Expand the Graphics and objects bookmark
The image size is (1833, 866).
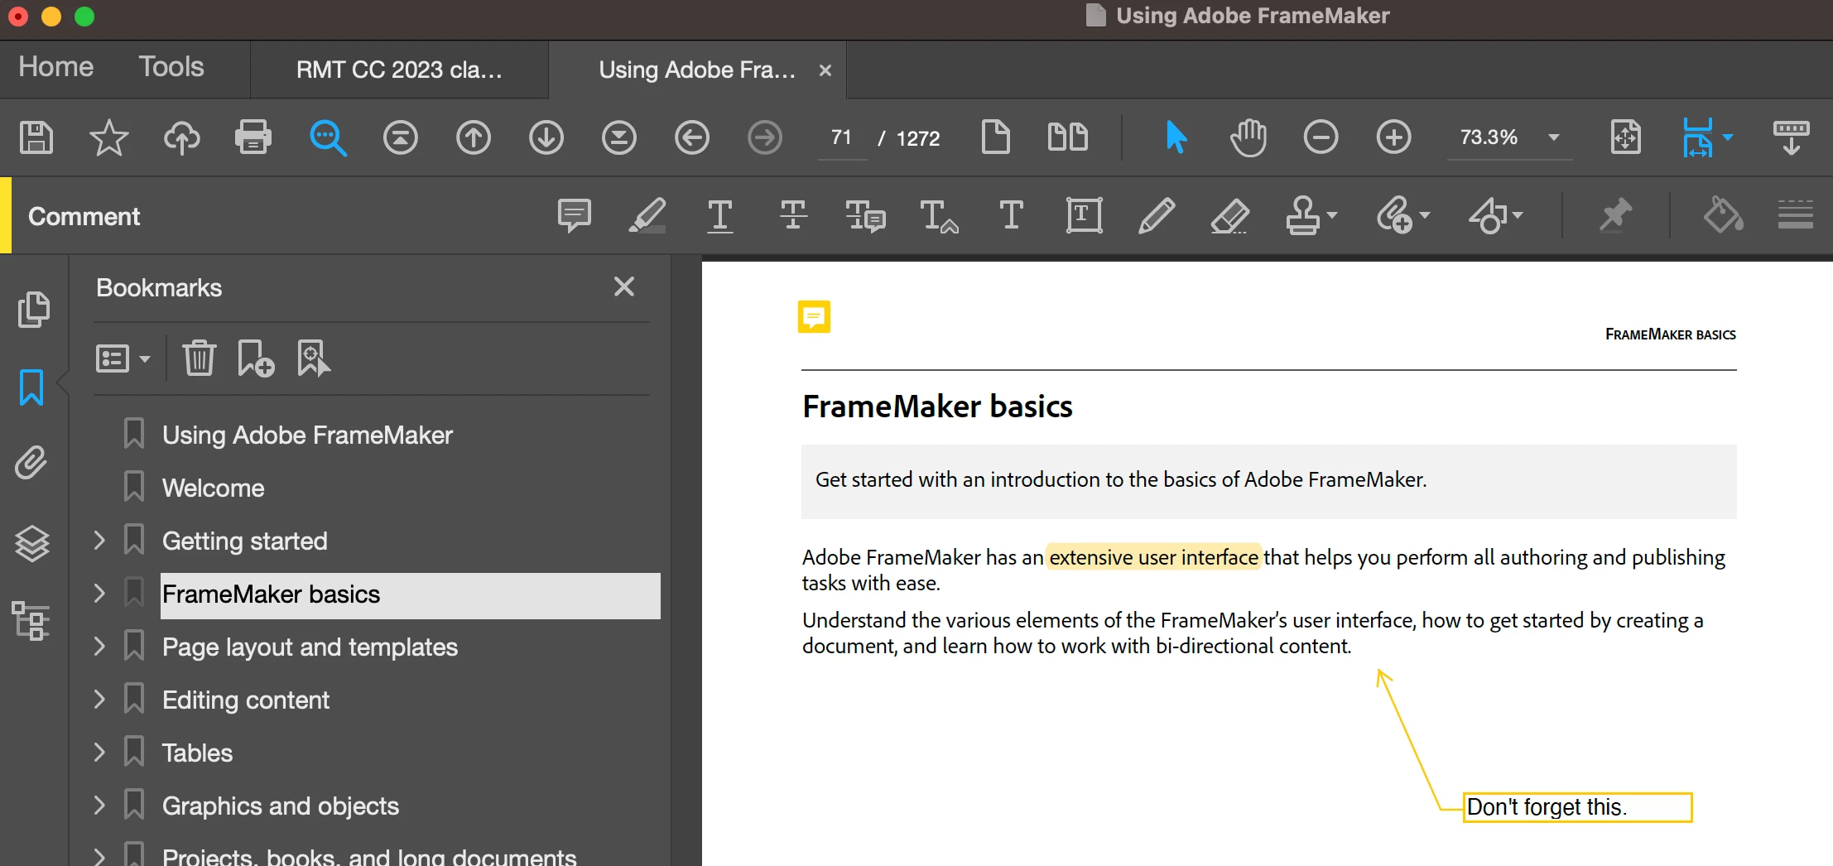click(99, 806)
